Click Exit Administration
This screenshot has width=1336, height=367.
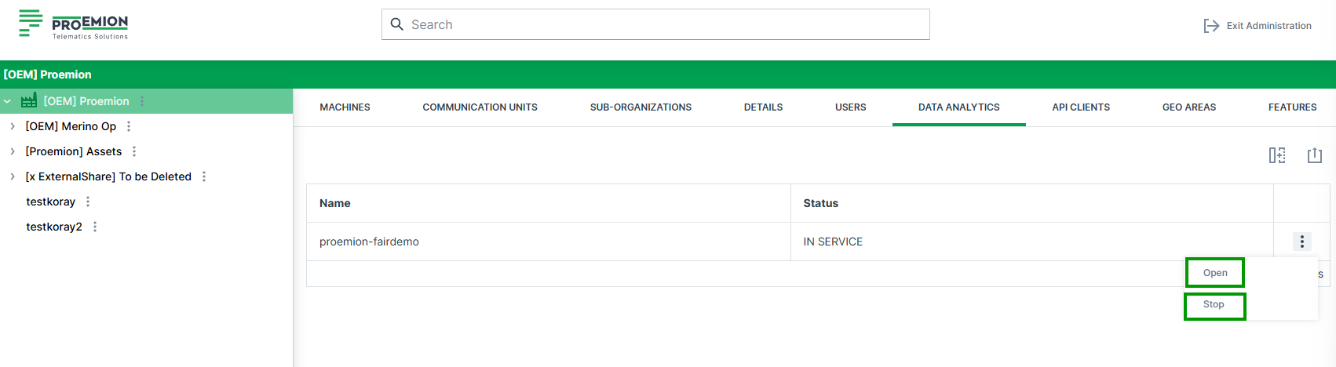[1258, 26]
